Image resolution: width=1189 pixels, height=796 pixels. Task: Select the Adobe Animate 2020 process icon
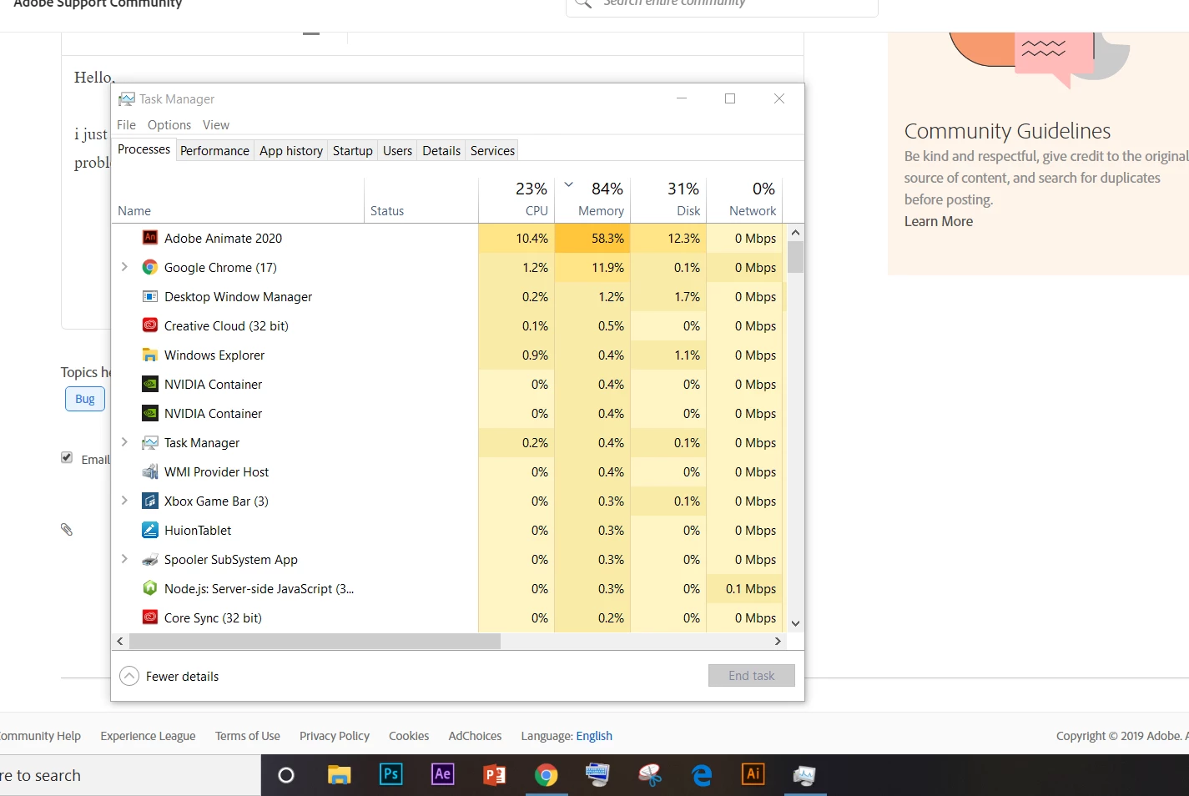[x=150, y=238]
